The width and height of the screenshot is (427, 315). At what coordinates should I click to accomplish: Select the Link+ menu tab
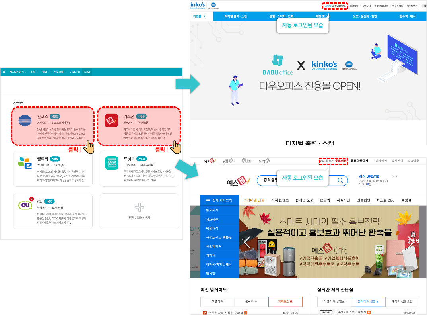pyautogui.click(x=87, y=72)
